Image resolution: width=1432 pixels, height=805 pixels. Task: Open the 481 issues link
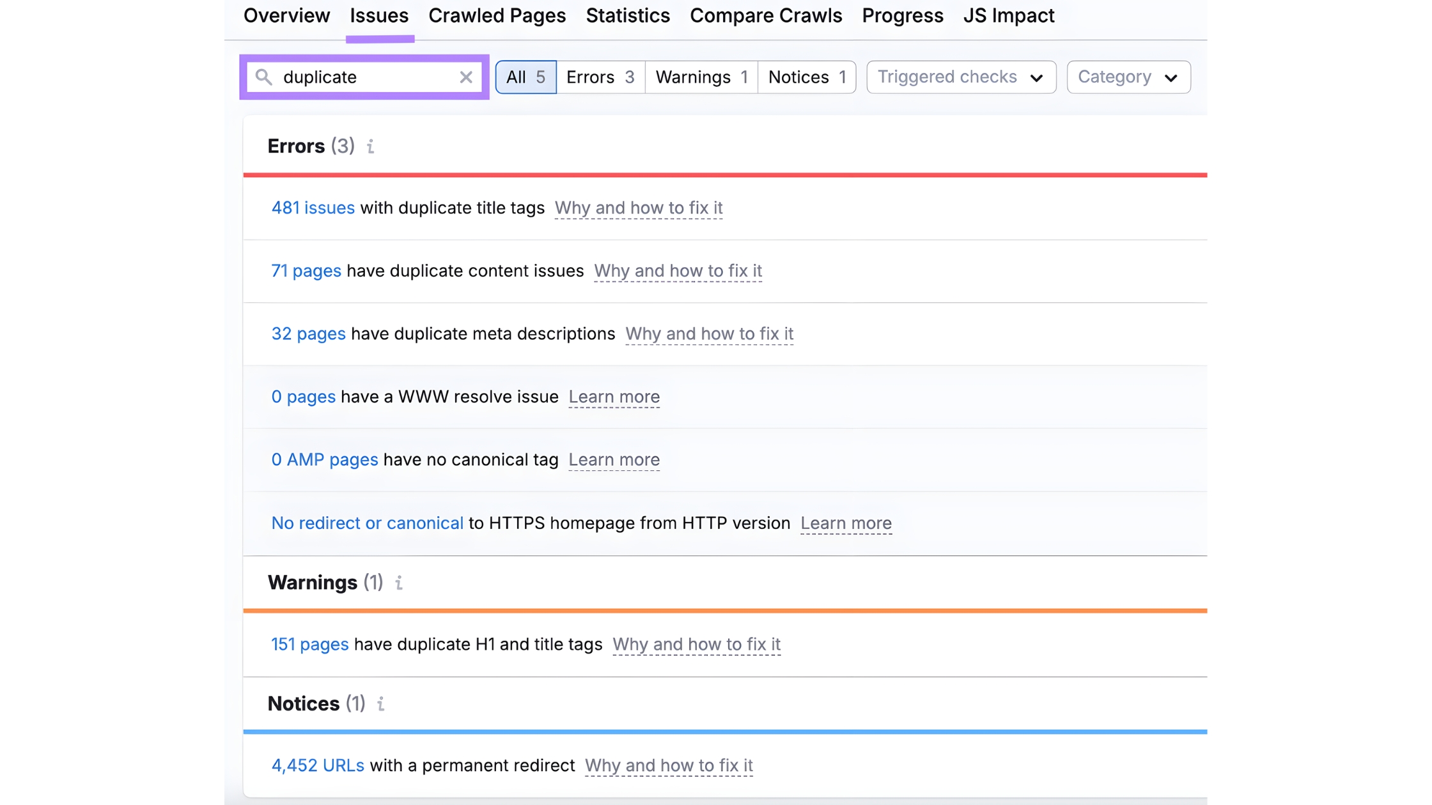[x=313, y=208]
